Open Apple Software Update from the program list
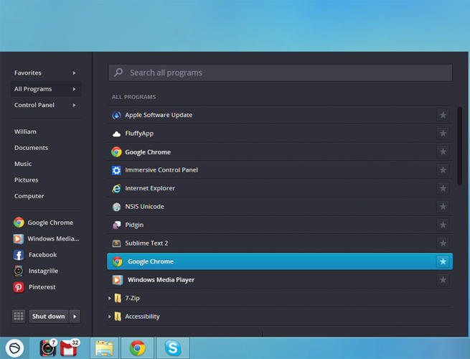Viewport: 470px width, 359px height. coord(280,115)
